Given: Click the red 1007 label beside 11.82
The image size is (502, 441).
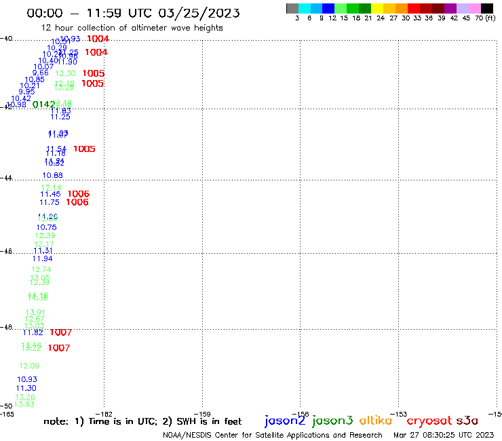Looking at the screenshot, I should (61, 332).
